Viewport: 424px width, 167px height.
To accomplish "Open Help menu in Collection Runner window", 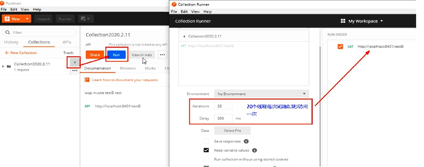I will 207,12.
